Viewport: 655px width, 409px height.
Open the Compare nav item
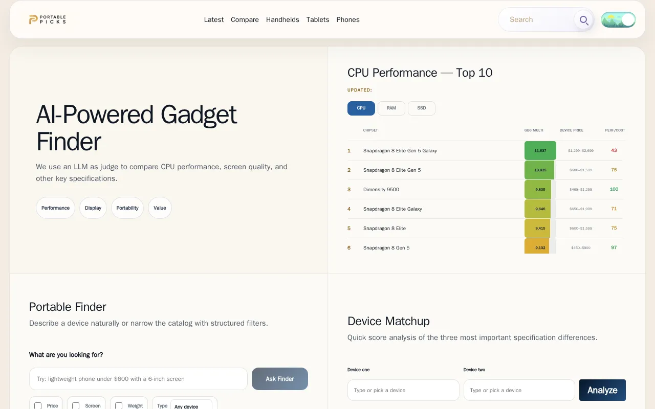pos(245,20)
